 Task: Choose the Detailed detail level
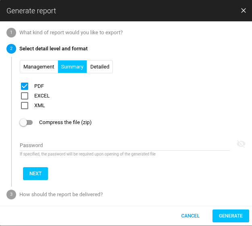coord(100,67)
